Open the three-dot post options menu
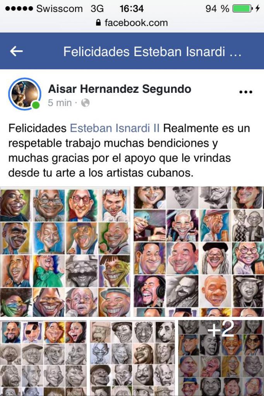The height and width of the screenshot is (396, 264). point(245,92)
